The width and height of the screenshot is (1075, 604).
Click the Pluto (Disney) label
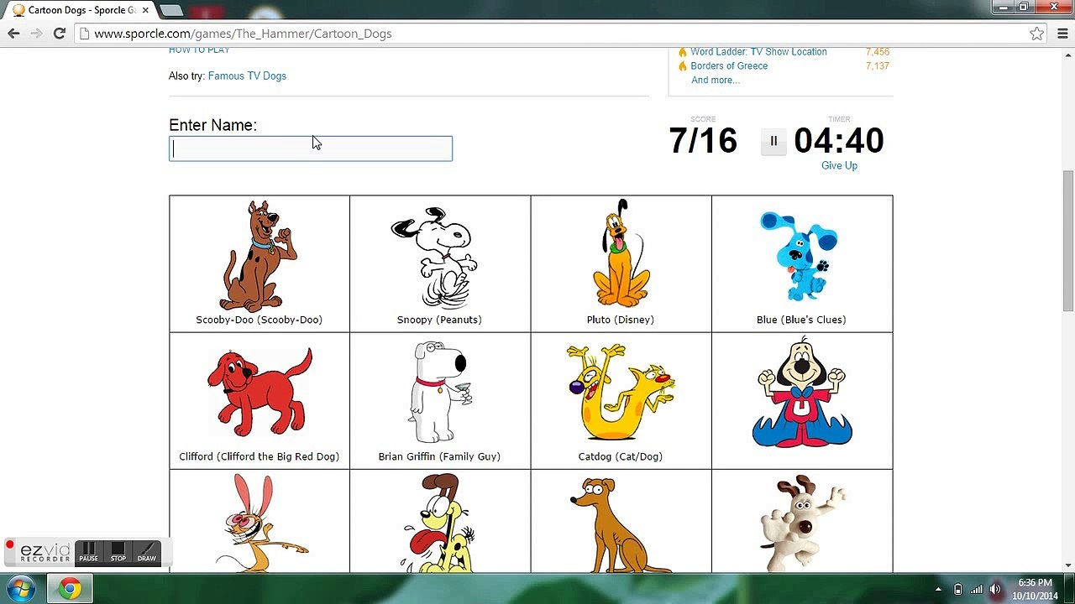point(621,320)
